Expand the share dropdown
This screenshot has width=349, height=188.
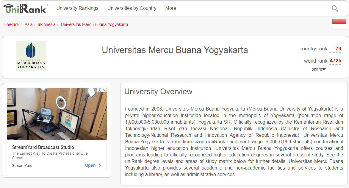click(x=318, y=69)
